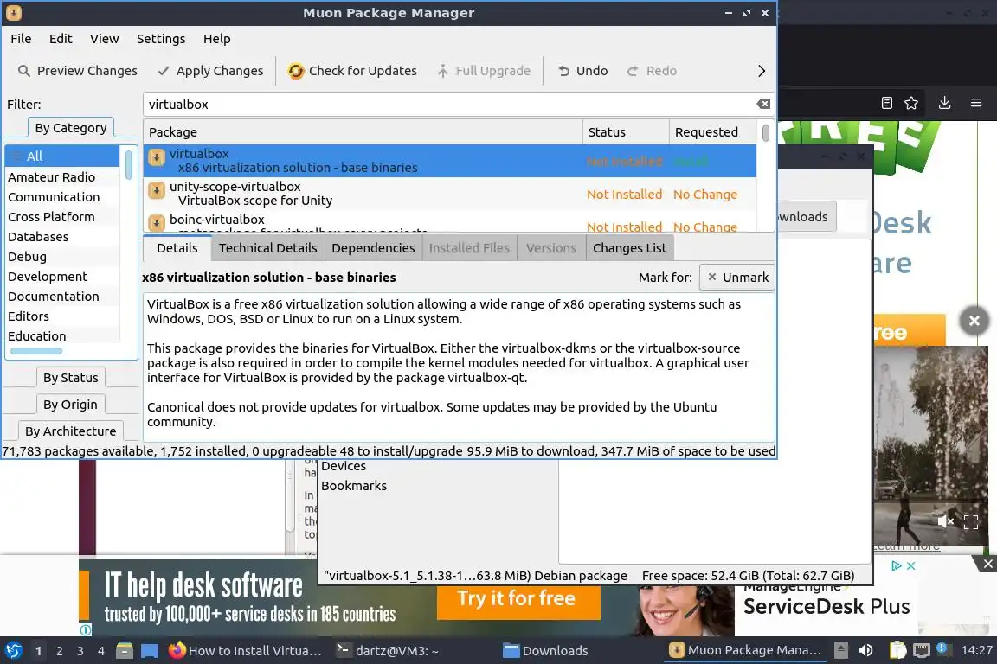Expand hidden tray items arrow
Viewport: 997px width, 664px height.
tap(840, 650)
